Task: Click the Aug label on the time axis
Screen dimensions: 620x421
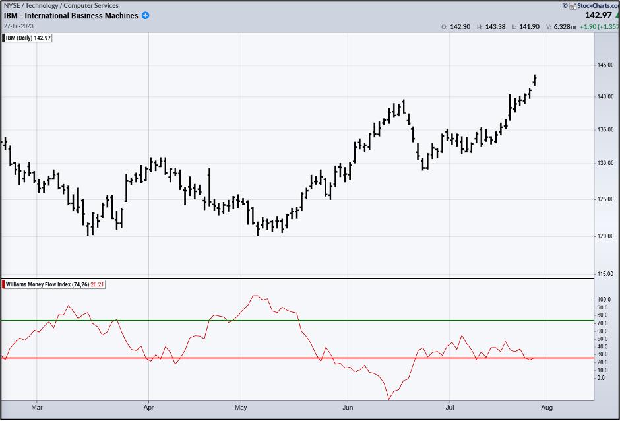Action: click(x=547, y=409)
